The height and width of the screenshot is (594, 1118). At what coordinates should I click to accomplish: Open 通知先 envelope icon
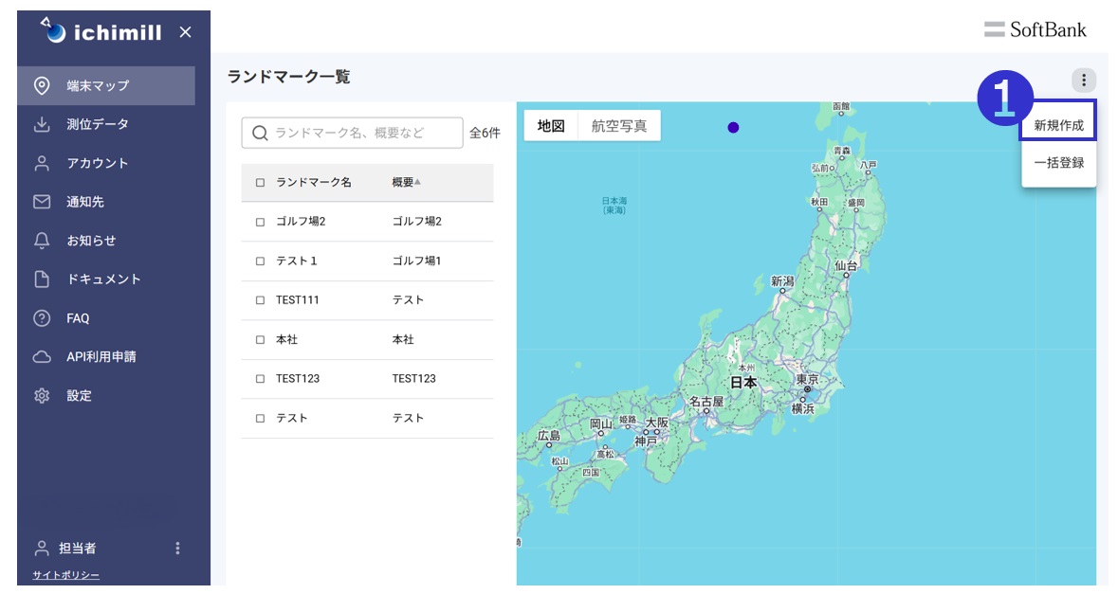tap(42, 202)
